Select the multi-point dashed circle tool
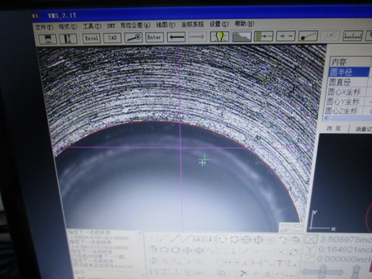372x279 pixels. (235, 239)
